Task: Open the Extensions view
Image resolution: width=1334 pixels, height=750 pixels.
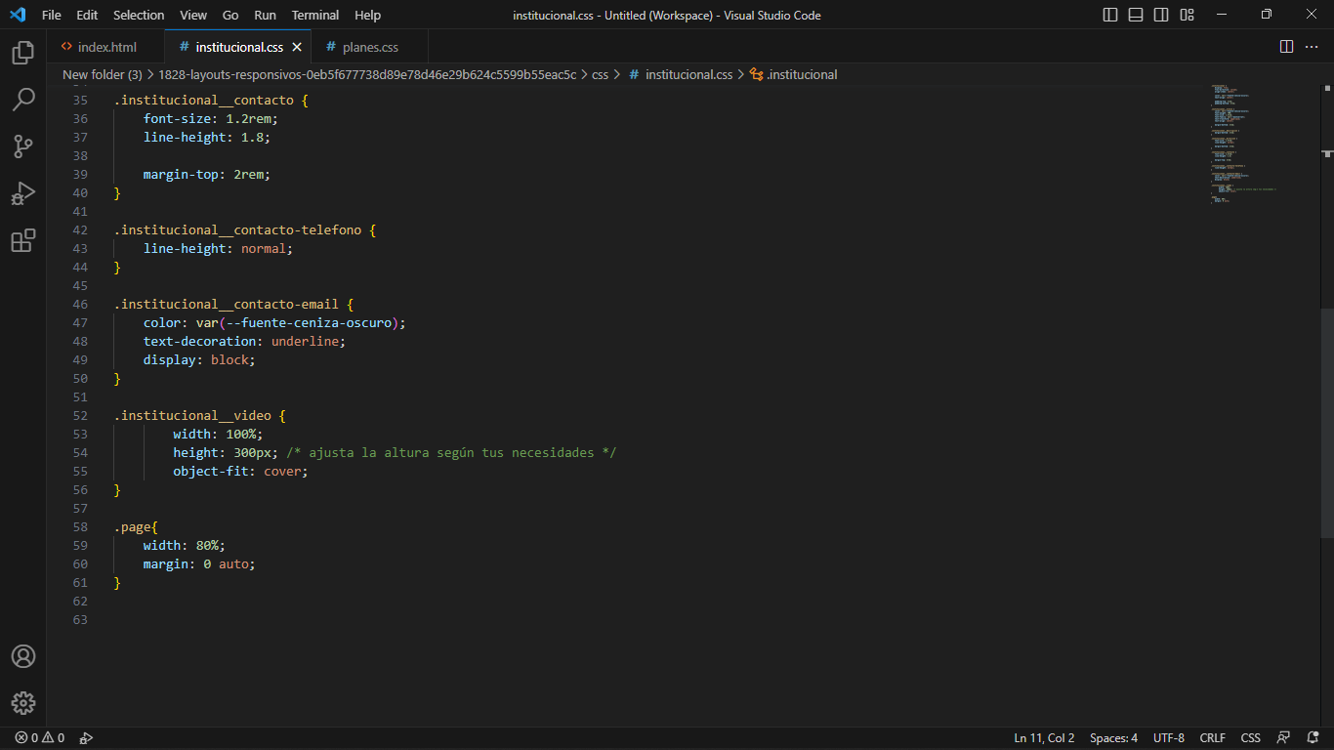Action: coord(23,240)
